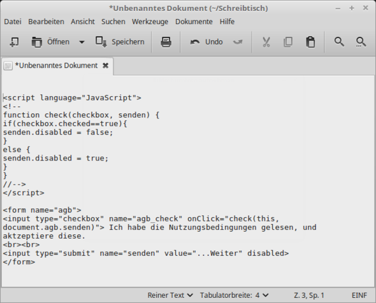Click the Öffnen folder icon

(x=37, y=42)
